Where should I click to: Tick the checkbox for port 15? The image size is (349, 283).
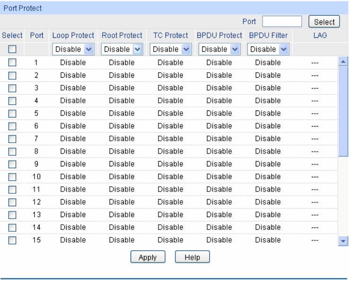12,241
